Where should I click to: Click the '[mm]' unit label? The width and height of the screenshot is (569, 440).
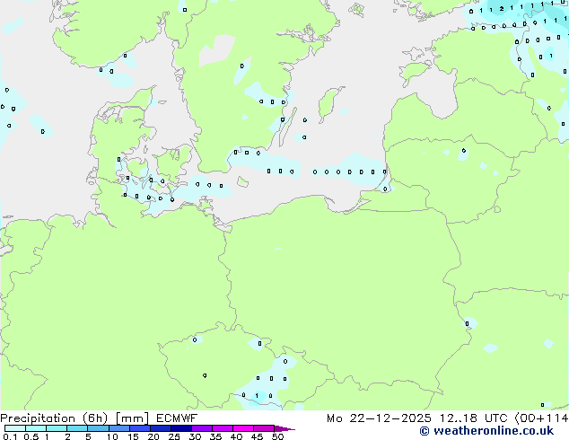tap(133, 418)
